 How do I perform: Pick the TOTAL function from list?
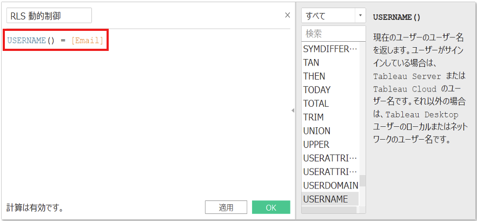(316, 103)
